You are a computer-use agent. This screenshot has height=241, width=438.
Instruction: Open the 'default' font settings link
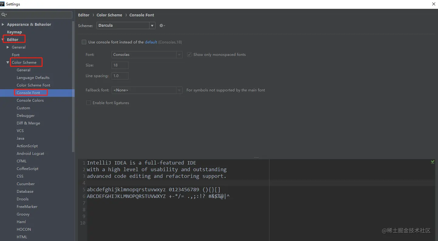(x=151, y=42)
